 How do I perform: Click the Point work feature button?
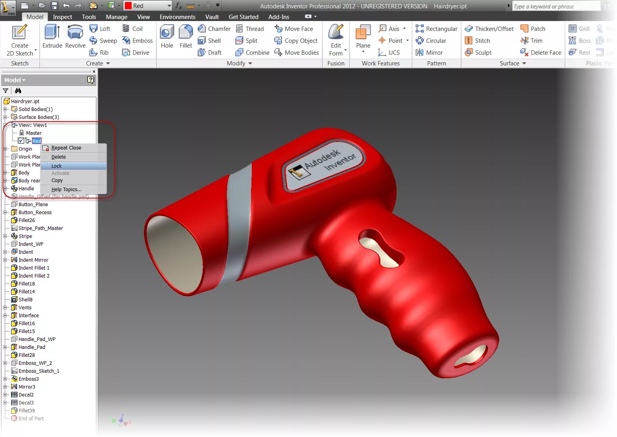pos(390,40)
